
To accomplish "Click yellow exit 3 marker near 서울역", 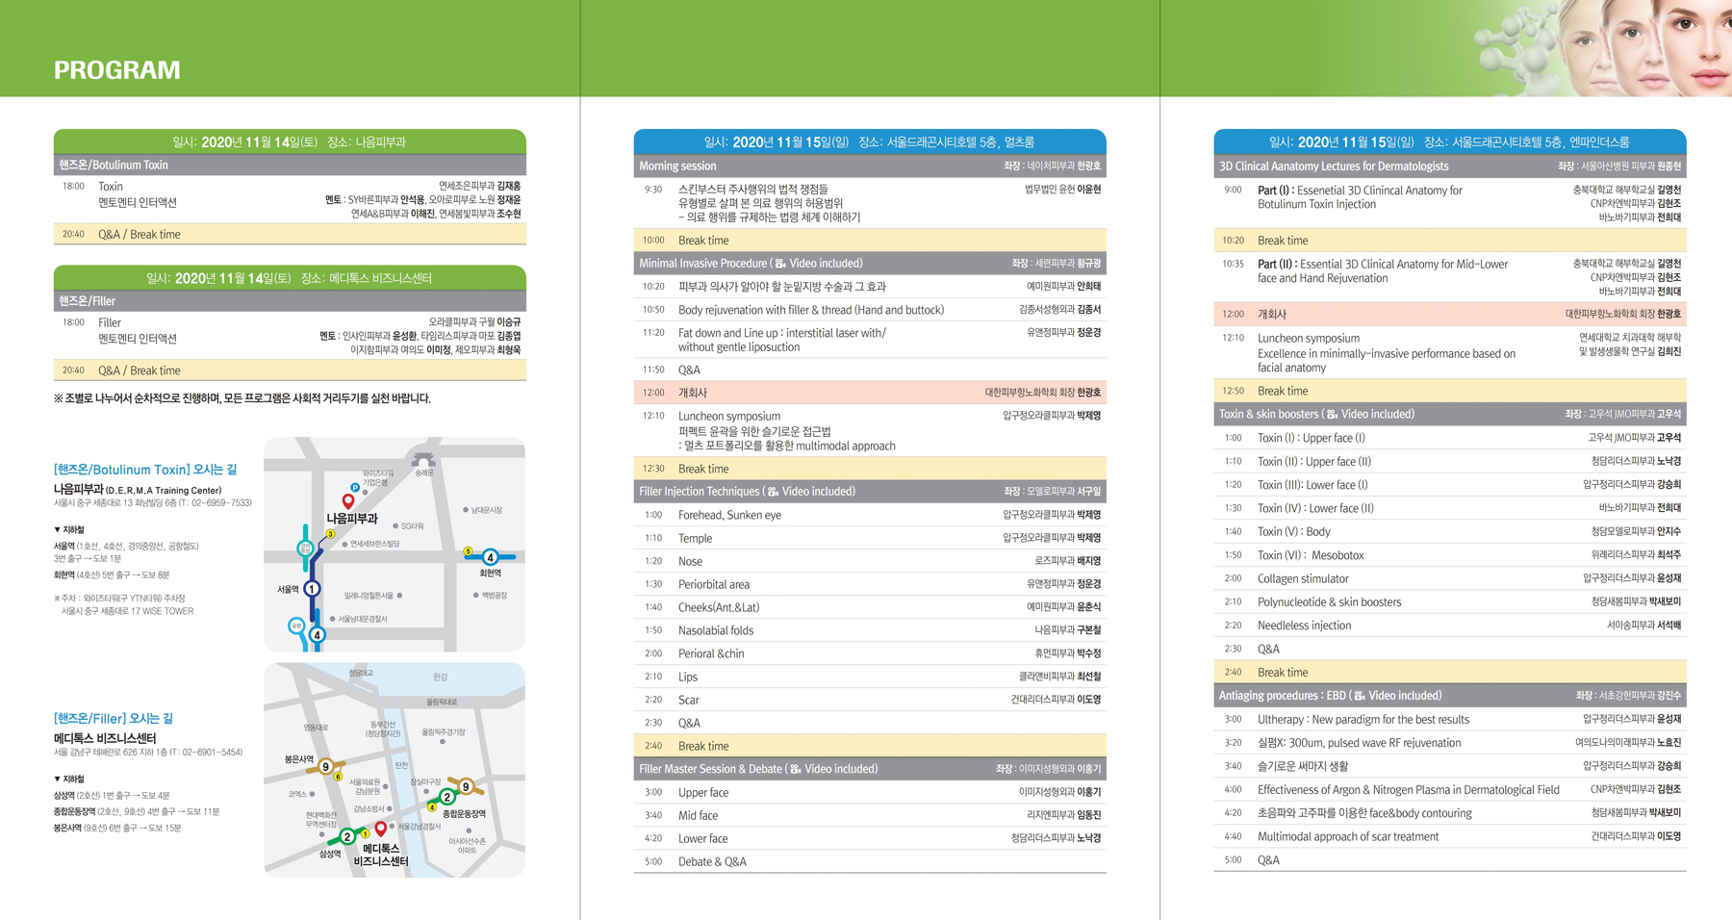I will click(330, 534).
